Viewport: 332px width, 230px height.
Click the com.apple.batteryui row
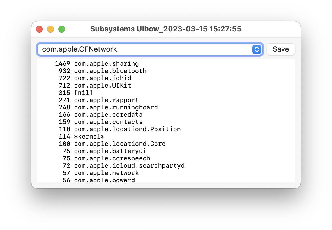pyautogui.click(x=110, y=151)
